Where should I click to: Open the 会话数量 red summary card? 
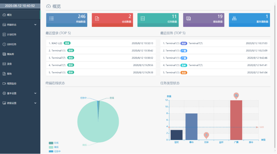(x=112, y=20)
